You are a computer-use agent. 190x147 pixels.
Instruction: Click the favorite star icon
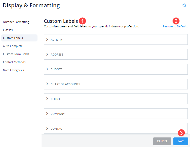click(184, 5)
